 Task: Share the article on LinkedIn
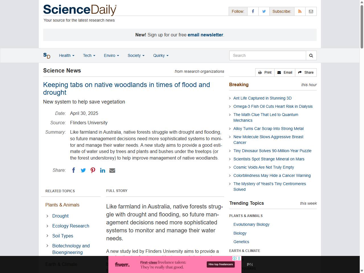point(102,170)
